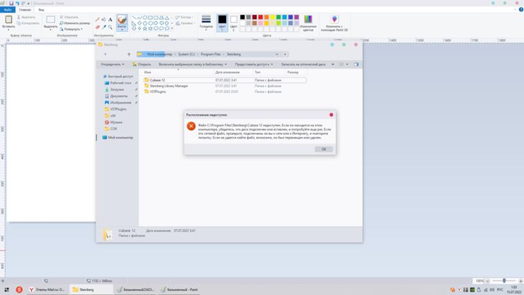524x295 pixels.
Task: Toggle the Explorer preview pane icon
Action: tap(356, 64)
